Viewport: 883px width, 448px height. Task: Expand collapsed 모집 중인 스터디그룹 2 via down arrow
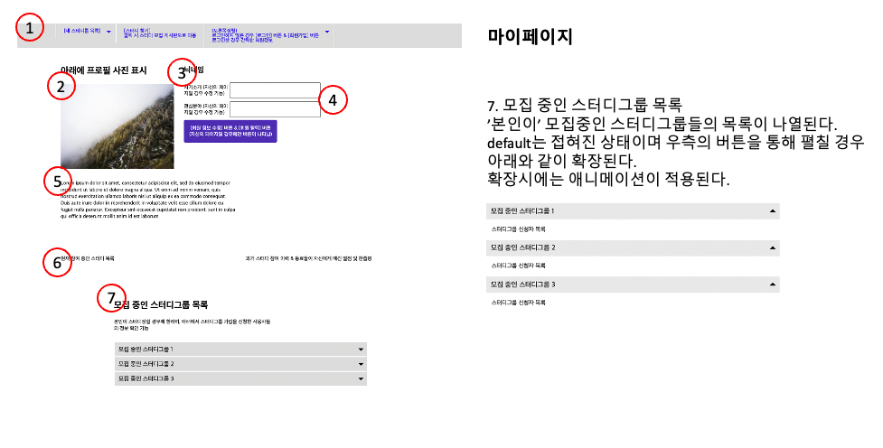361,364
